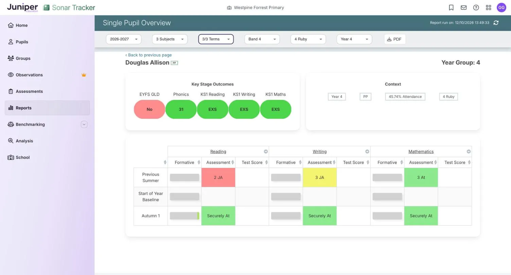Click the arrow icon next to Reading header
511x275 pixels.
click(x=266, y=152)
